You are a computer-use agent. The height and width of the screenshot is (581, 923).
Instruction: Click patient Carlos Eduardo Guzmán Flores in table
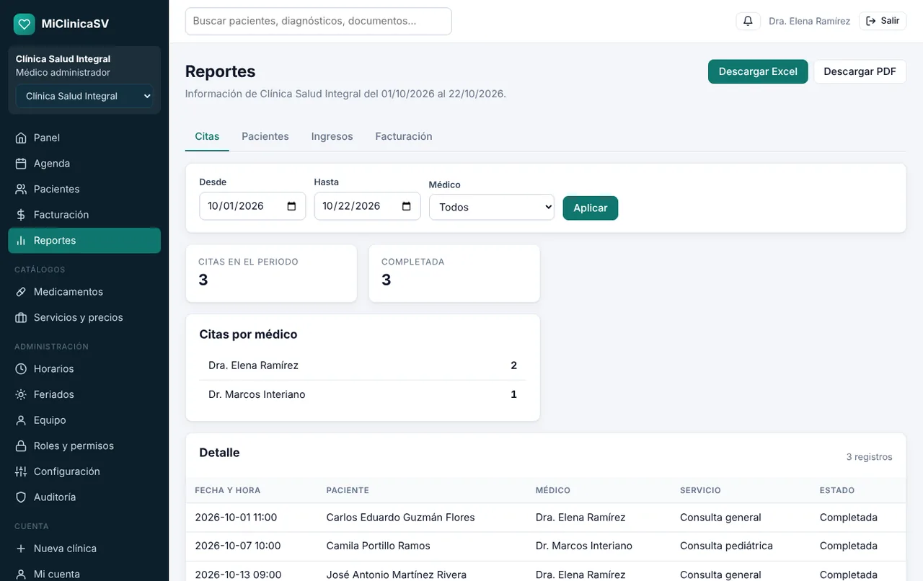[x=400, y=517]
